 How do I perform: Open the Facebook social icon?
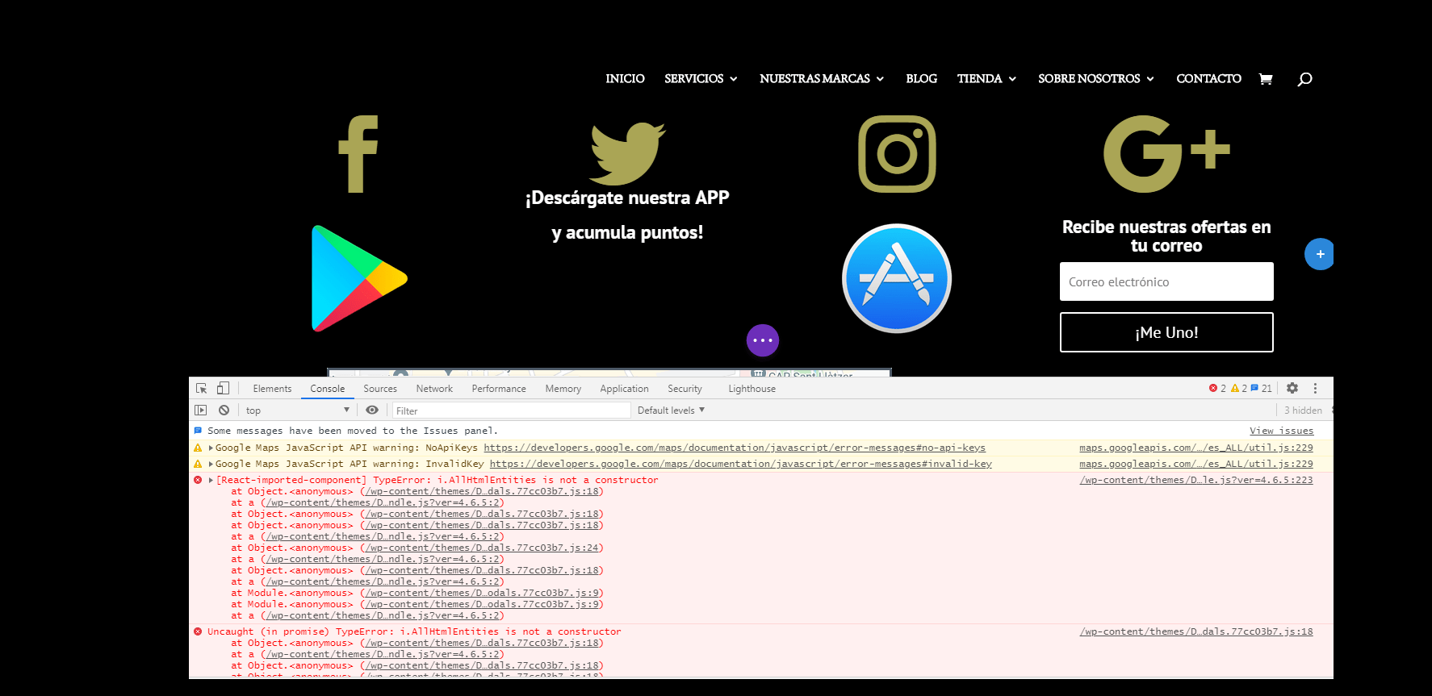tap(358, 154)
